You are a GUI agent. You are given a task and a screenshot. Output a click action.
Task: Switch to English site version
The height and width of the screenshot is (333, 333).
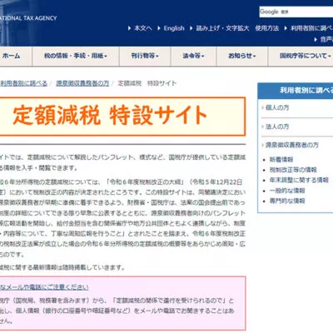point(174,28)
